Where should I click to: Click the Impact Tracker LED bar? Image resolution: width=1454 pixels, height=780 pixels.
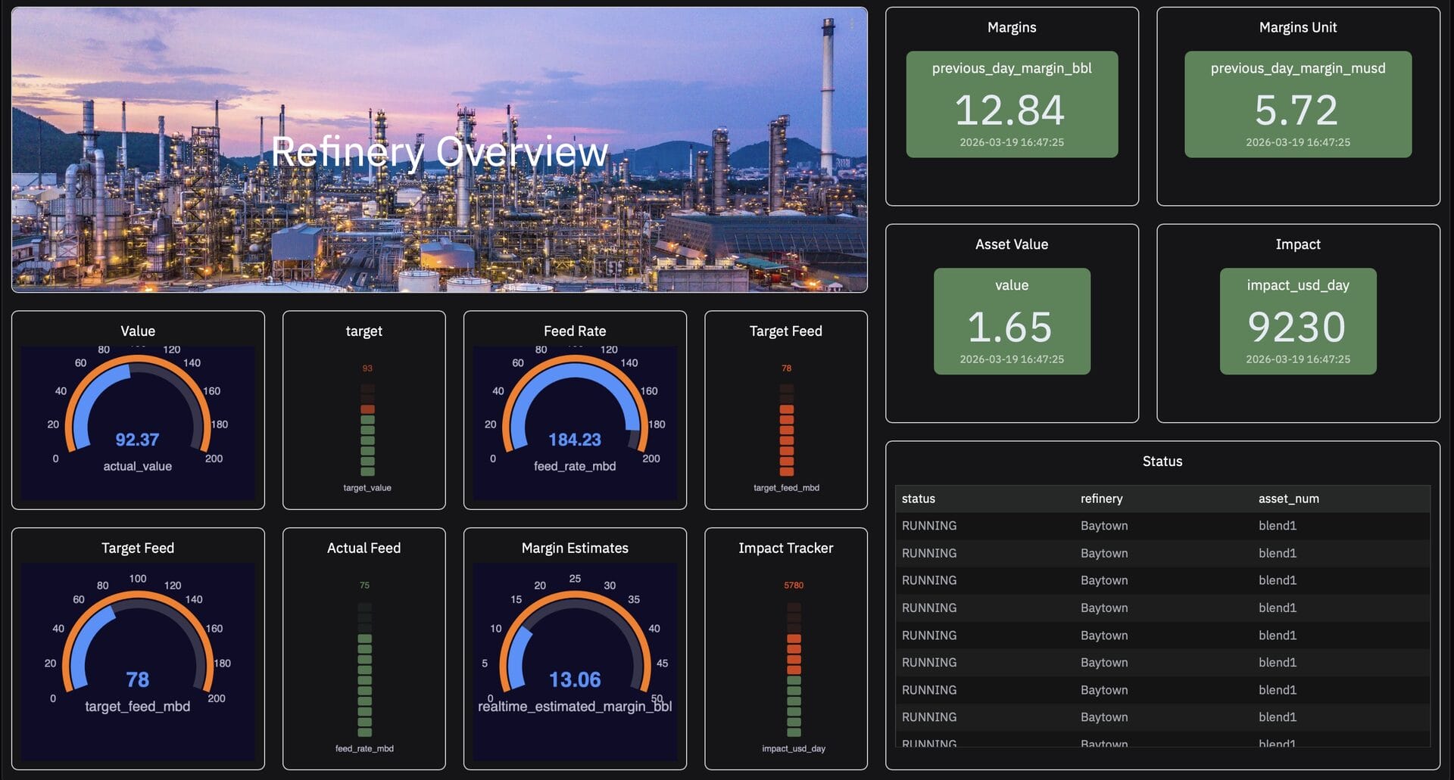(794, 670)
